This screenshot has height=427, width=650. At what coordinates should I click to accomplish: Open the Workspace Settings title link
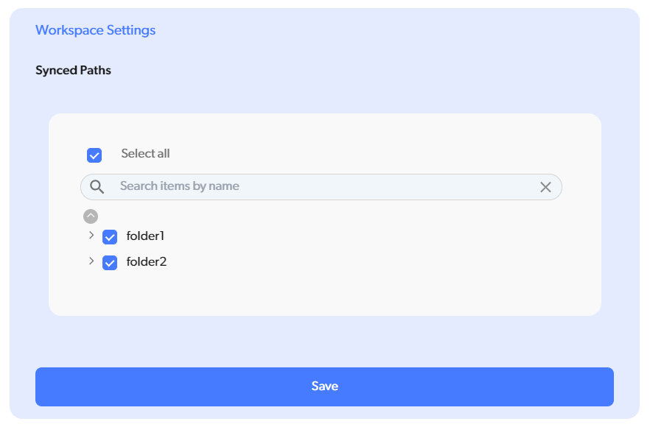coord(95,30)
